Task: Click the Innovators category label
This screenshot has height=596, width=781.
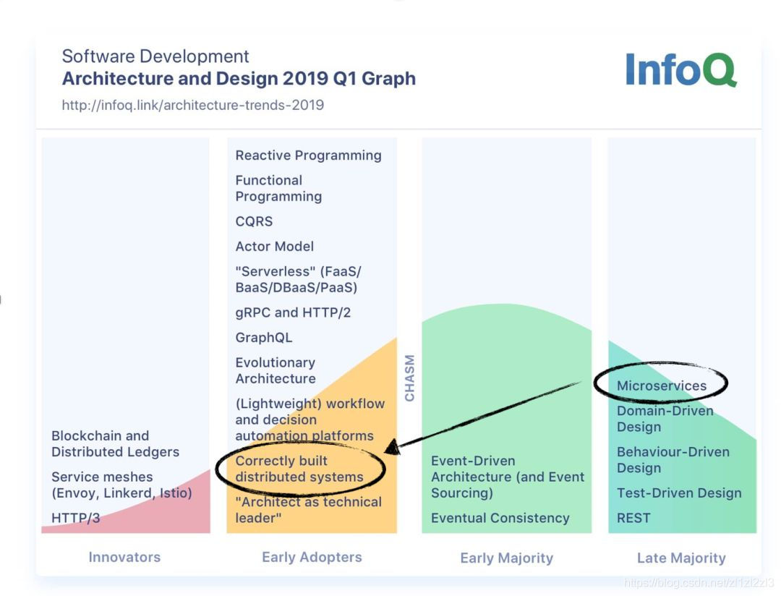Action: 124,557
